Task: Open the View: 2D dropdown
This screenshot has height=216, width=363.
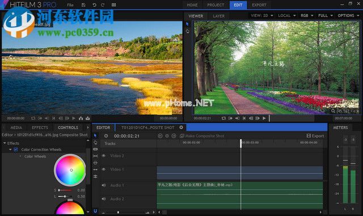Action: pyautogui.click(x=262, y=15)
